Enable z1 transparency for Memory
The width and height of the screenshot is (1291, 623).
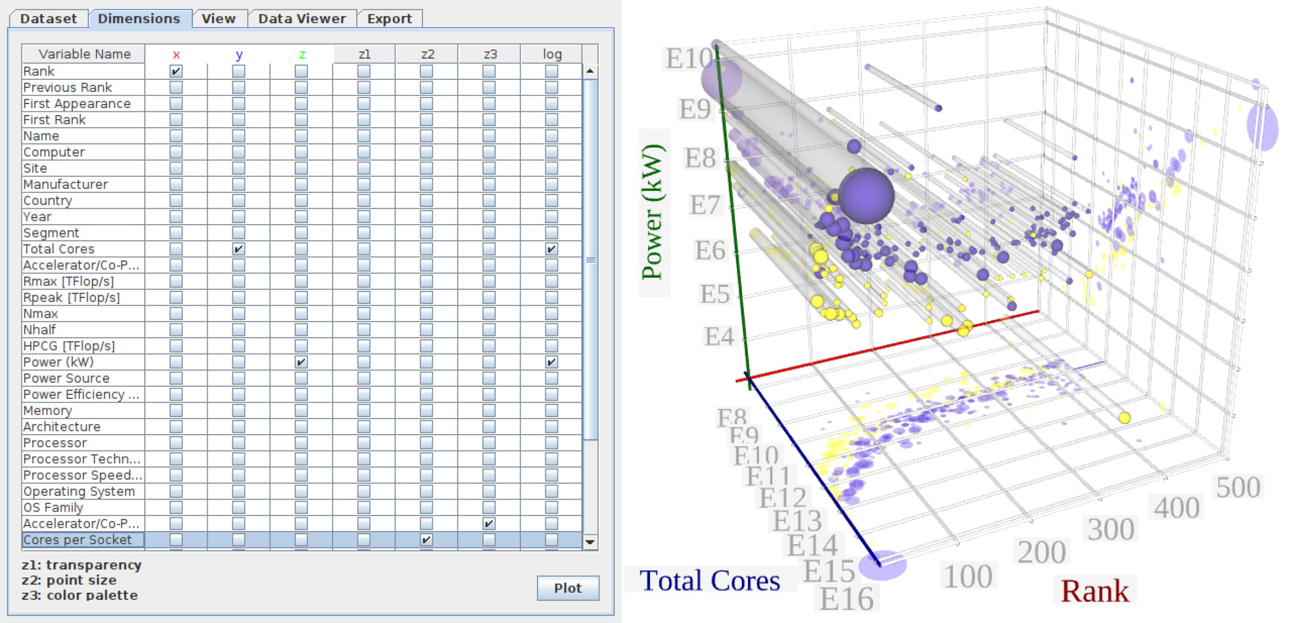[x=364, y=410]
